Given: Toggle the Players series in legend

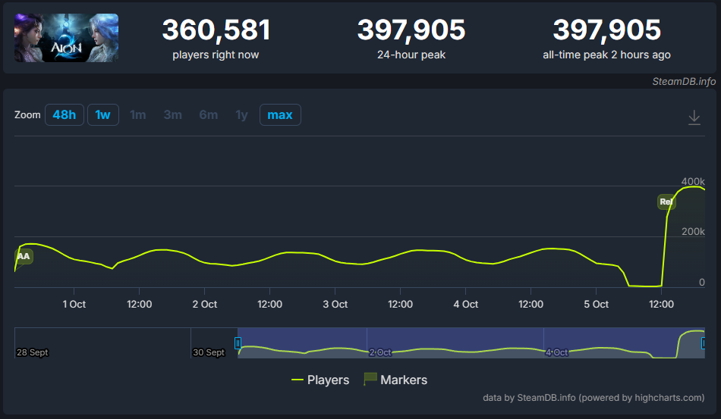Looking at the screenshot, I should click(320, 380).
